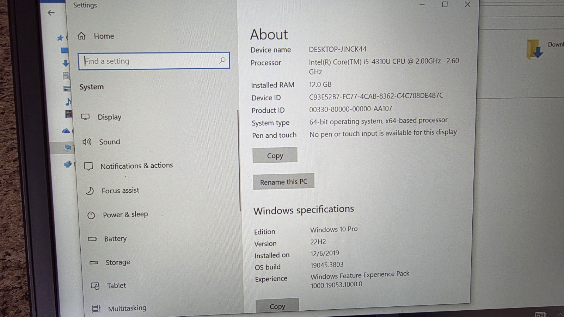This screenshot has width=564, height=317.
Task: Click the Power & sleep icon
Action: point(91,215)
